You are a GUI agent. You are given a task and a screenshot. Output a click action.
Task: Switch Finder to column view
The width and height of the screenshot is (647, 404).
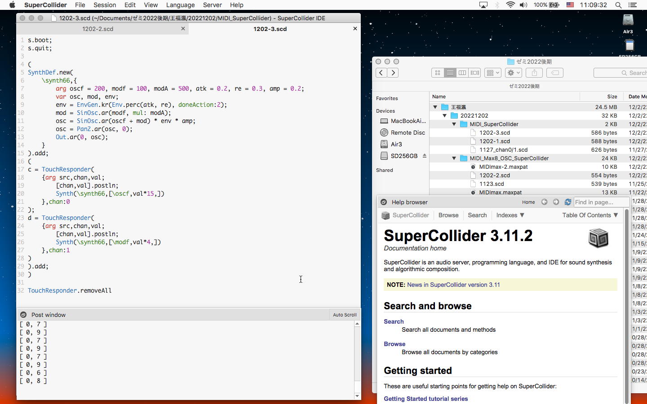click(x=462, y=73)
